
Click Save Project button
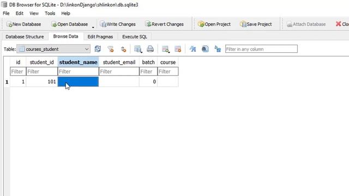click(x=256, y=24)
